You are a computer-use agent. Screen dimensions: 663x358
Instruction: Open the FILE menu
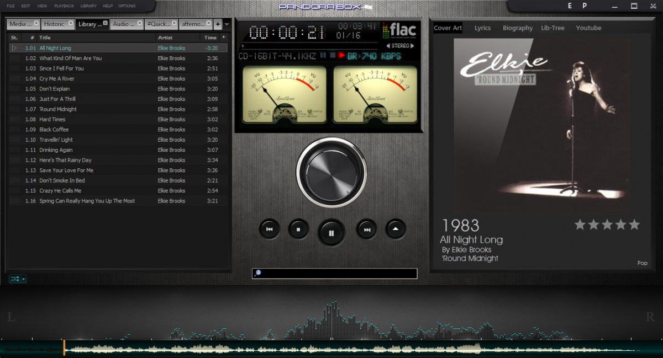(11, 6)
